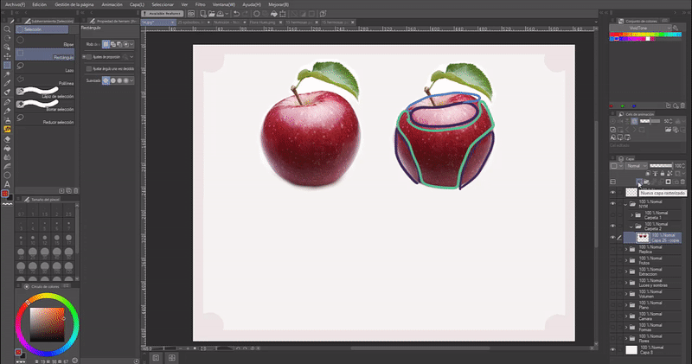Screen dimensions: 692x364
Task: Select the Zoom magnifier tool
Action: 7,29
